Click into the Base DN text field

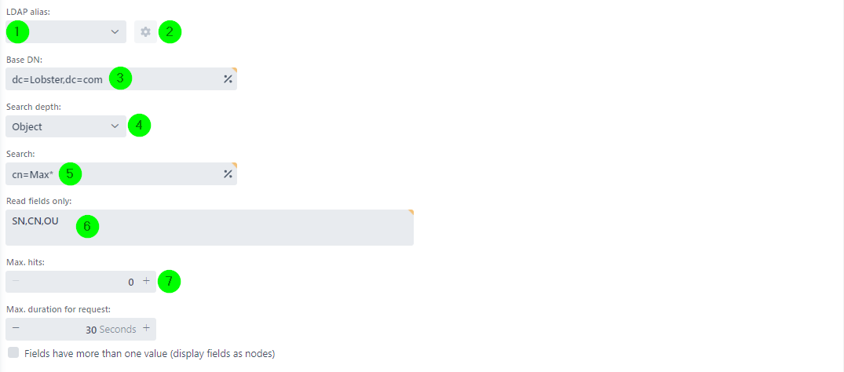[121, 79]
